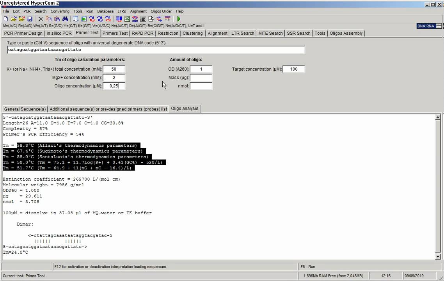Click the document with arrow icon
Image resolution: width=444 pixels, height=281 pixels.
tap(151, 19)
